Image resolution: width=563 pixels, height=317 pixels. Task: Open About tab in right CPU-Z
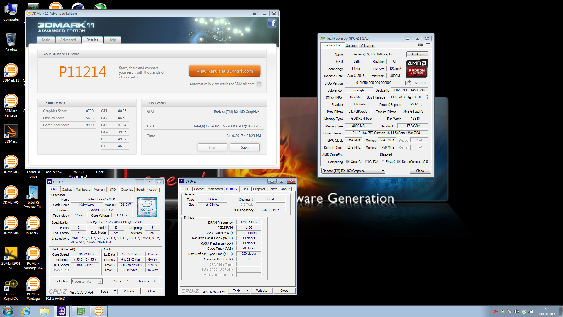[285, 189]
